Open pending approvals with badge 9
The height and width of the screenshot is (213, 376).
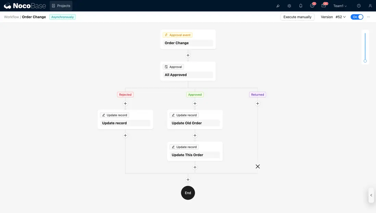pyautogui.click(x=312, y=5)
